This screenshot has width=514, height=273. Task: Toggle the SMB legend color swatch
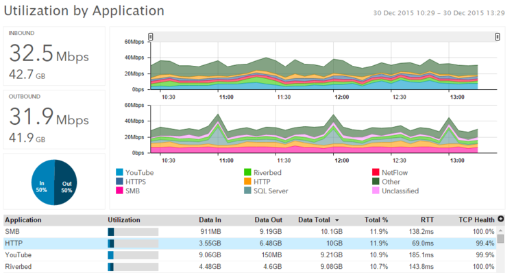[x=119, y=191]
